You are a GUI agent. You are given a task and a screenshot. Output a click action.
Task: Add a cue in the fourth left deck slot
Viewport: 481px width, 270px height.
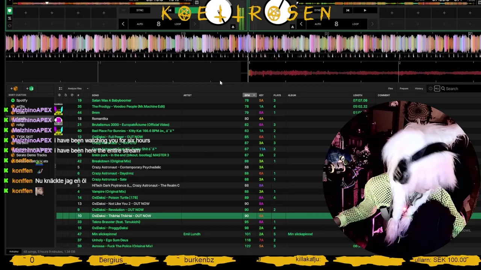[x=104, y=13]
